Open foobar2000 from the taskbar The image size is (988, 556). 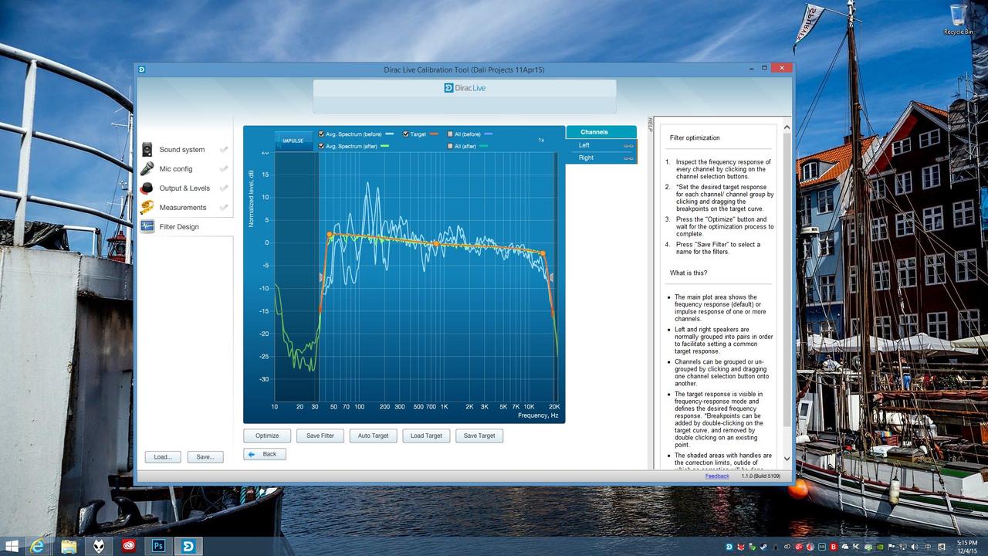point(99,547)
